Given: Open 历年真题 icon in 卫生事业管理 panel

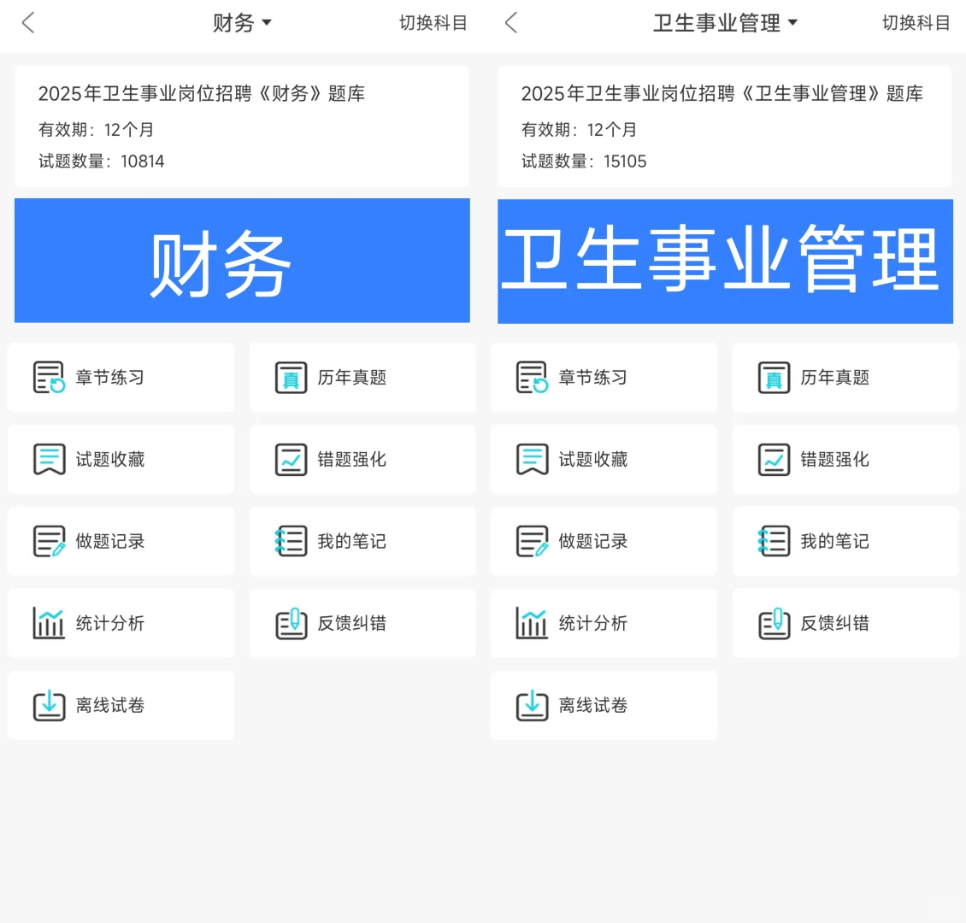Looking at the screenshot, I should (774, 377).
